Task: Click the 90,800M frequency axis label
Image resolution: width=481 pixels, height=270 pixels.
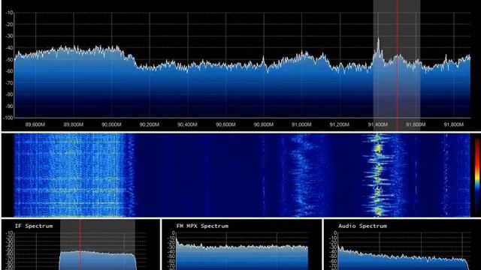Action: click(x=264, y=124)
